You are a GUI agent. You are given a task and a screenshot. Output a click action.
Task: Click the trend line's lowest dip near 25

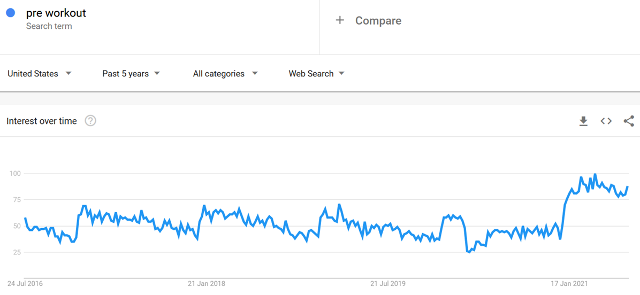tap(469, 252)
